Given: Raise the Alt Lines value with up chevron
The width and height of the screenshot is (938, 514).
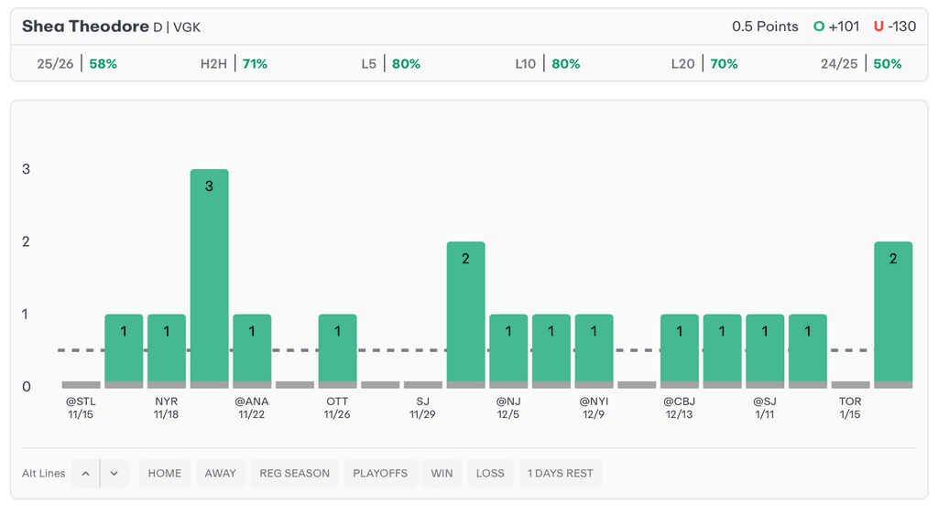Looking at the screenshot, I should pos(85,473).
